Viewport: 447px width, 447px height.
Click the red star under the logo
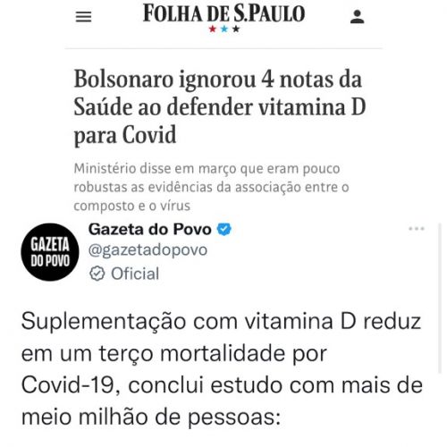pyautogui.click(x=213, y=29)
